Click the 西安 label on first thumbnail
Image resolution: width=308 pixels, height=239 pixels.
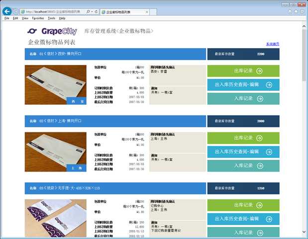[77, 101]
